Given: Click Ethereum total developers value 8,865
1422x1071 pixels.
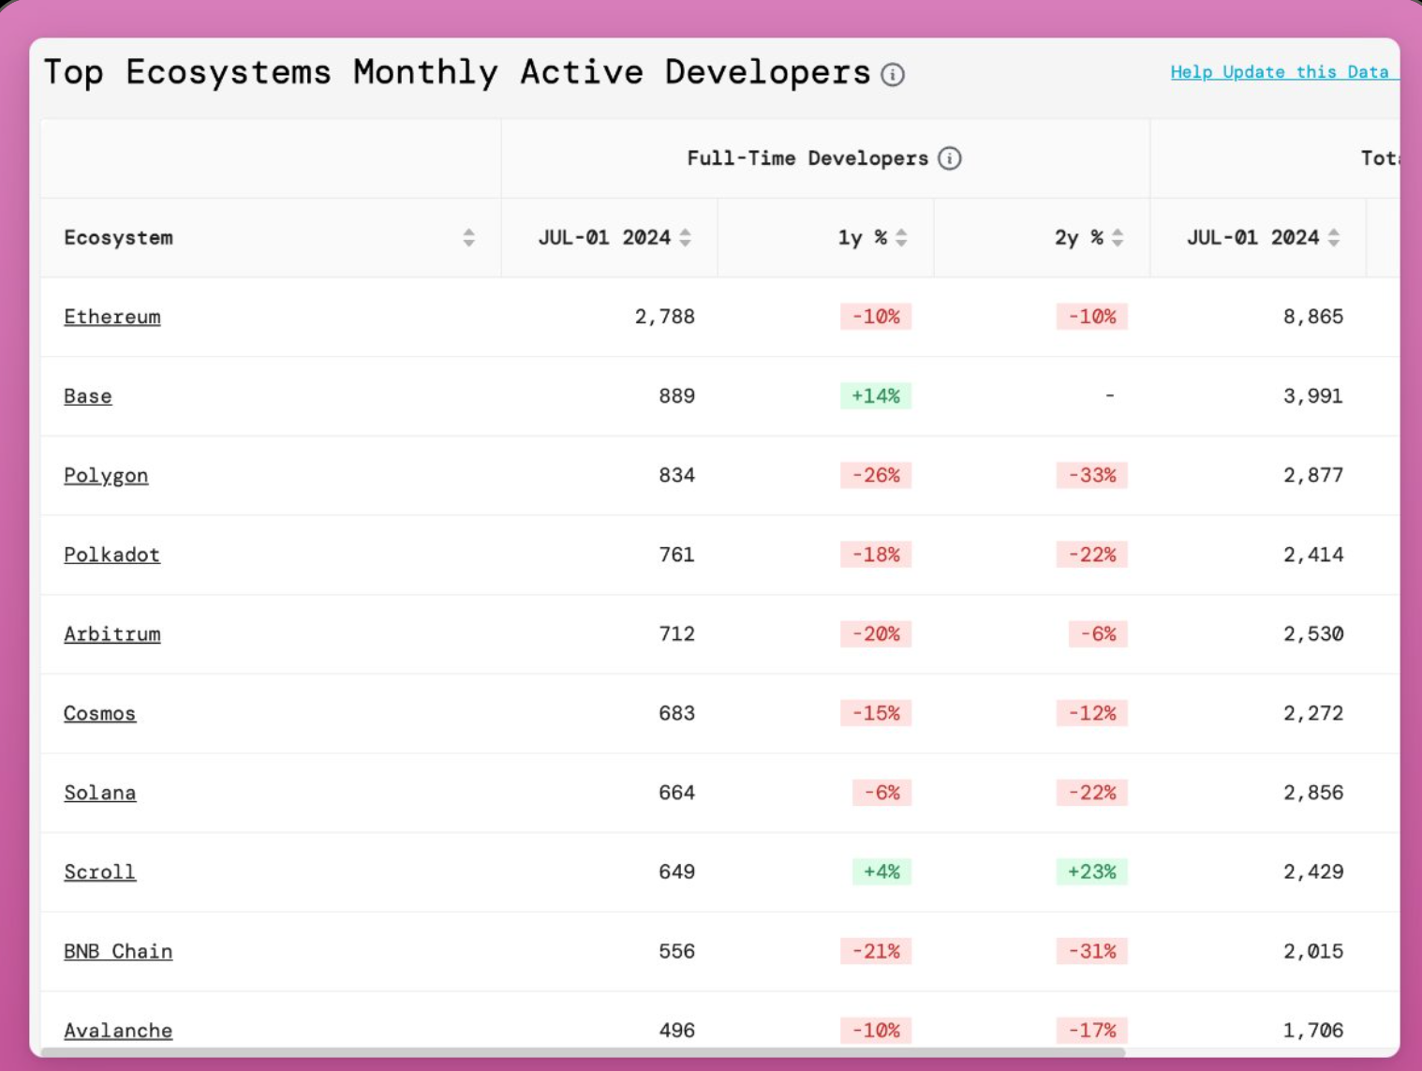Looking at the screenshot, I should [x=1313, y=317].
